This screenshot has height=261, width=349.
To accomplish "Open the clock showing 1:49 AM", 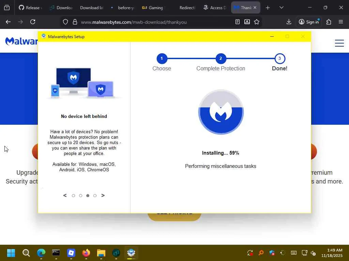I will click(x=332, y=253).
